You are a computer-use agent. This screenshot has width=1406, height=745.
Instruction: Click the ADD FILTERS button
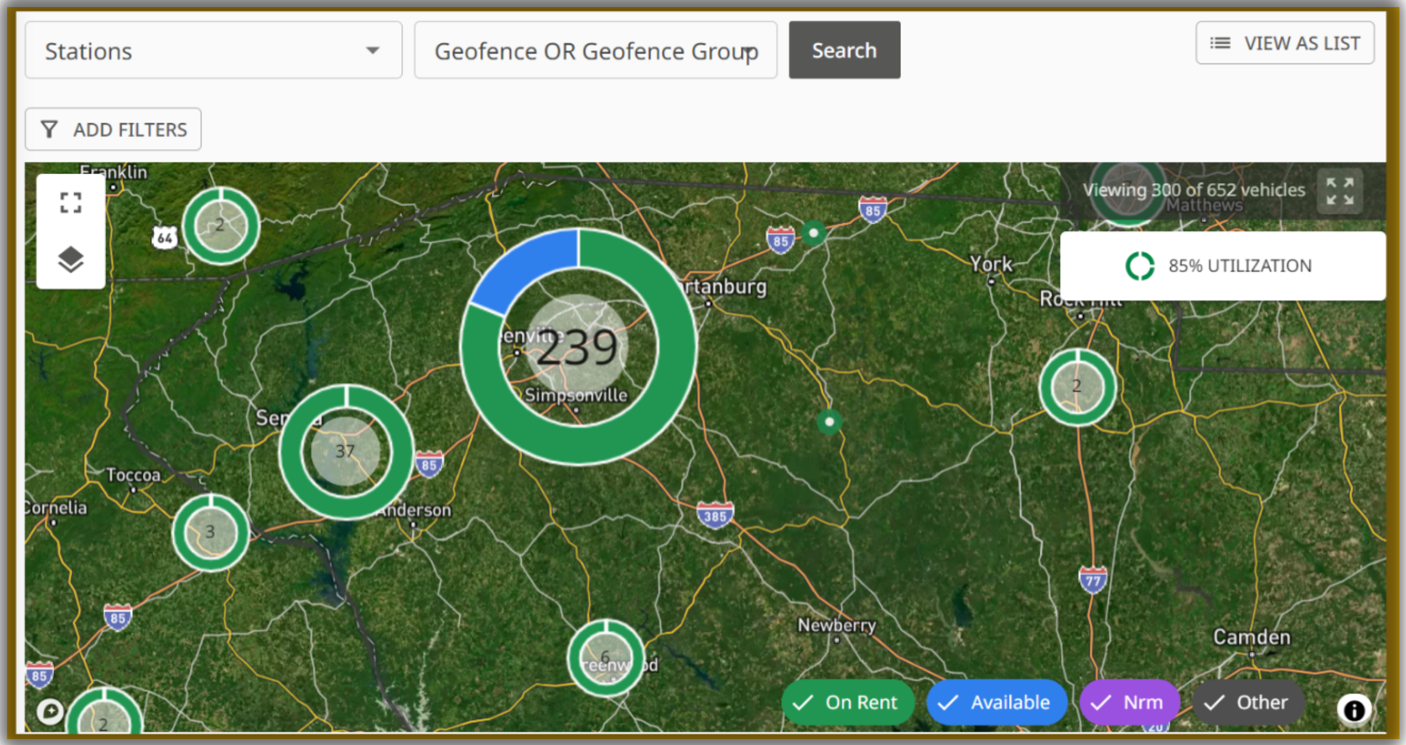(x=113, y=129)
